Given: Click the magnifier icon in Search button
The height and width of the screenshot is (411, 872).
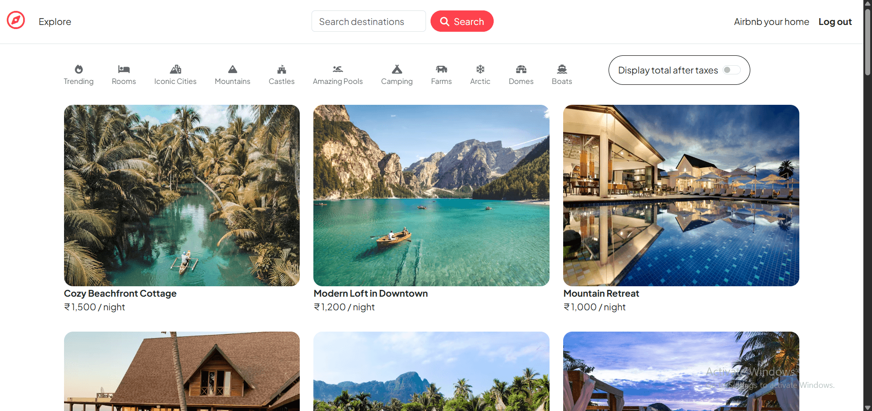Looking at the screenshot, I should click(x=445, y=21).
